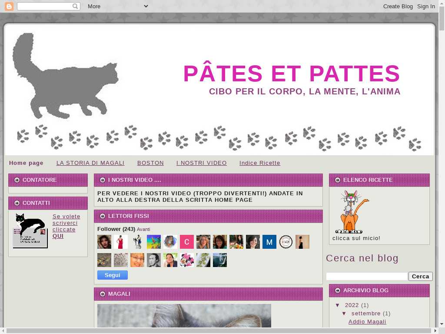445x334 pixels.
Task: Open the More dropdown in navbar
Action: (117, 6)
